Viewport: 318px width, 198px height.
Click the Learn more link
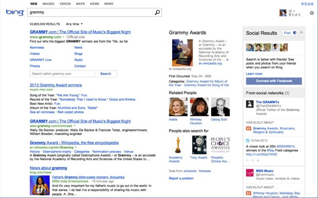click(254, 74)
